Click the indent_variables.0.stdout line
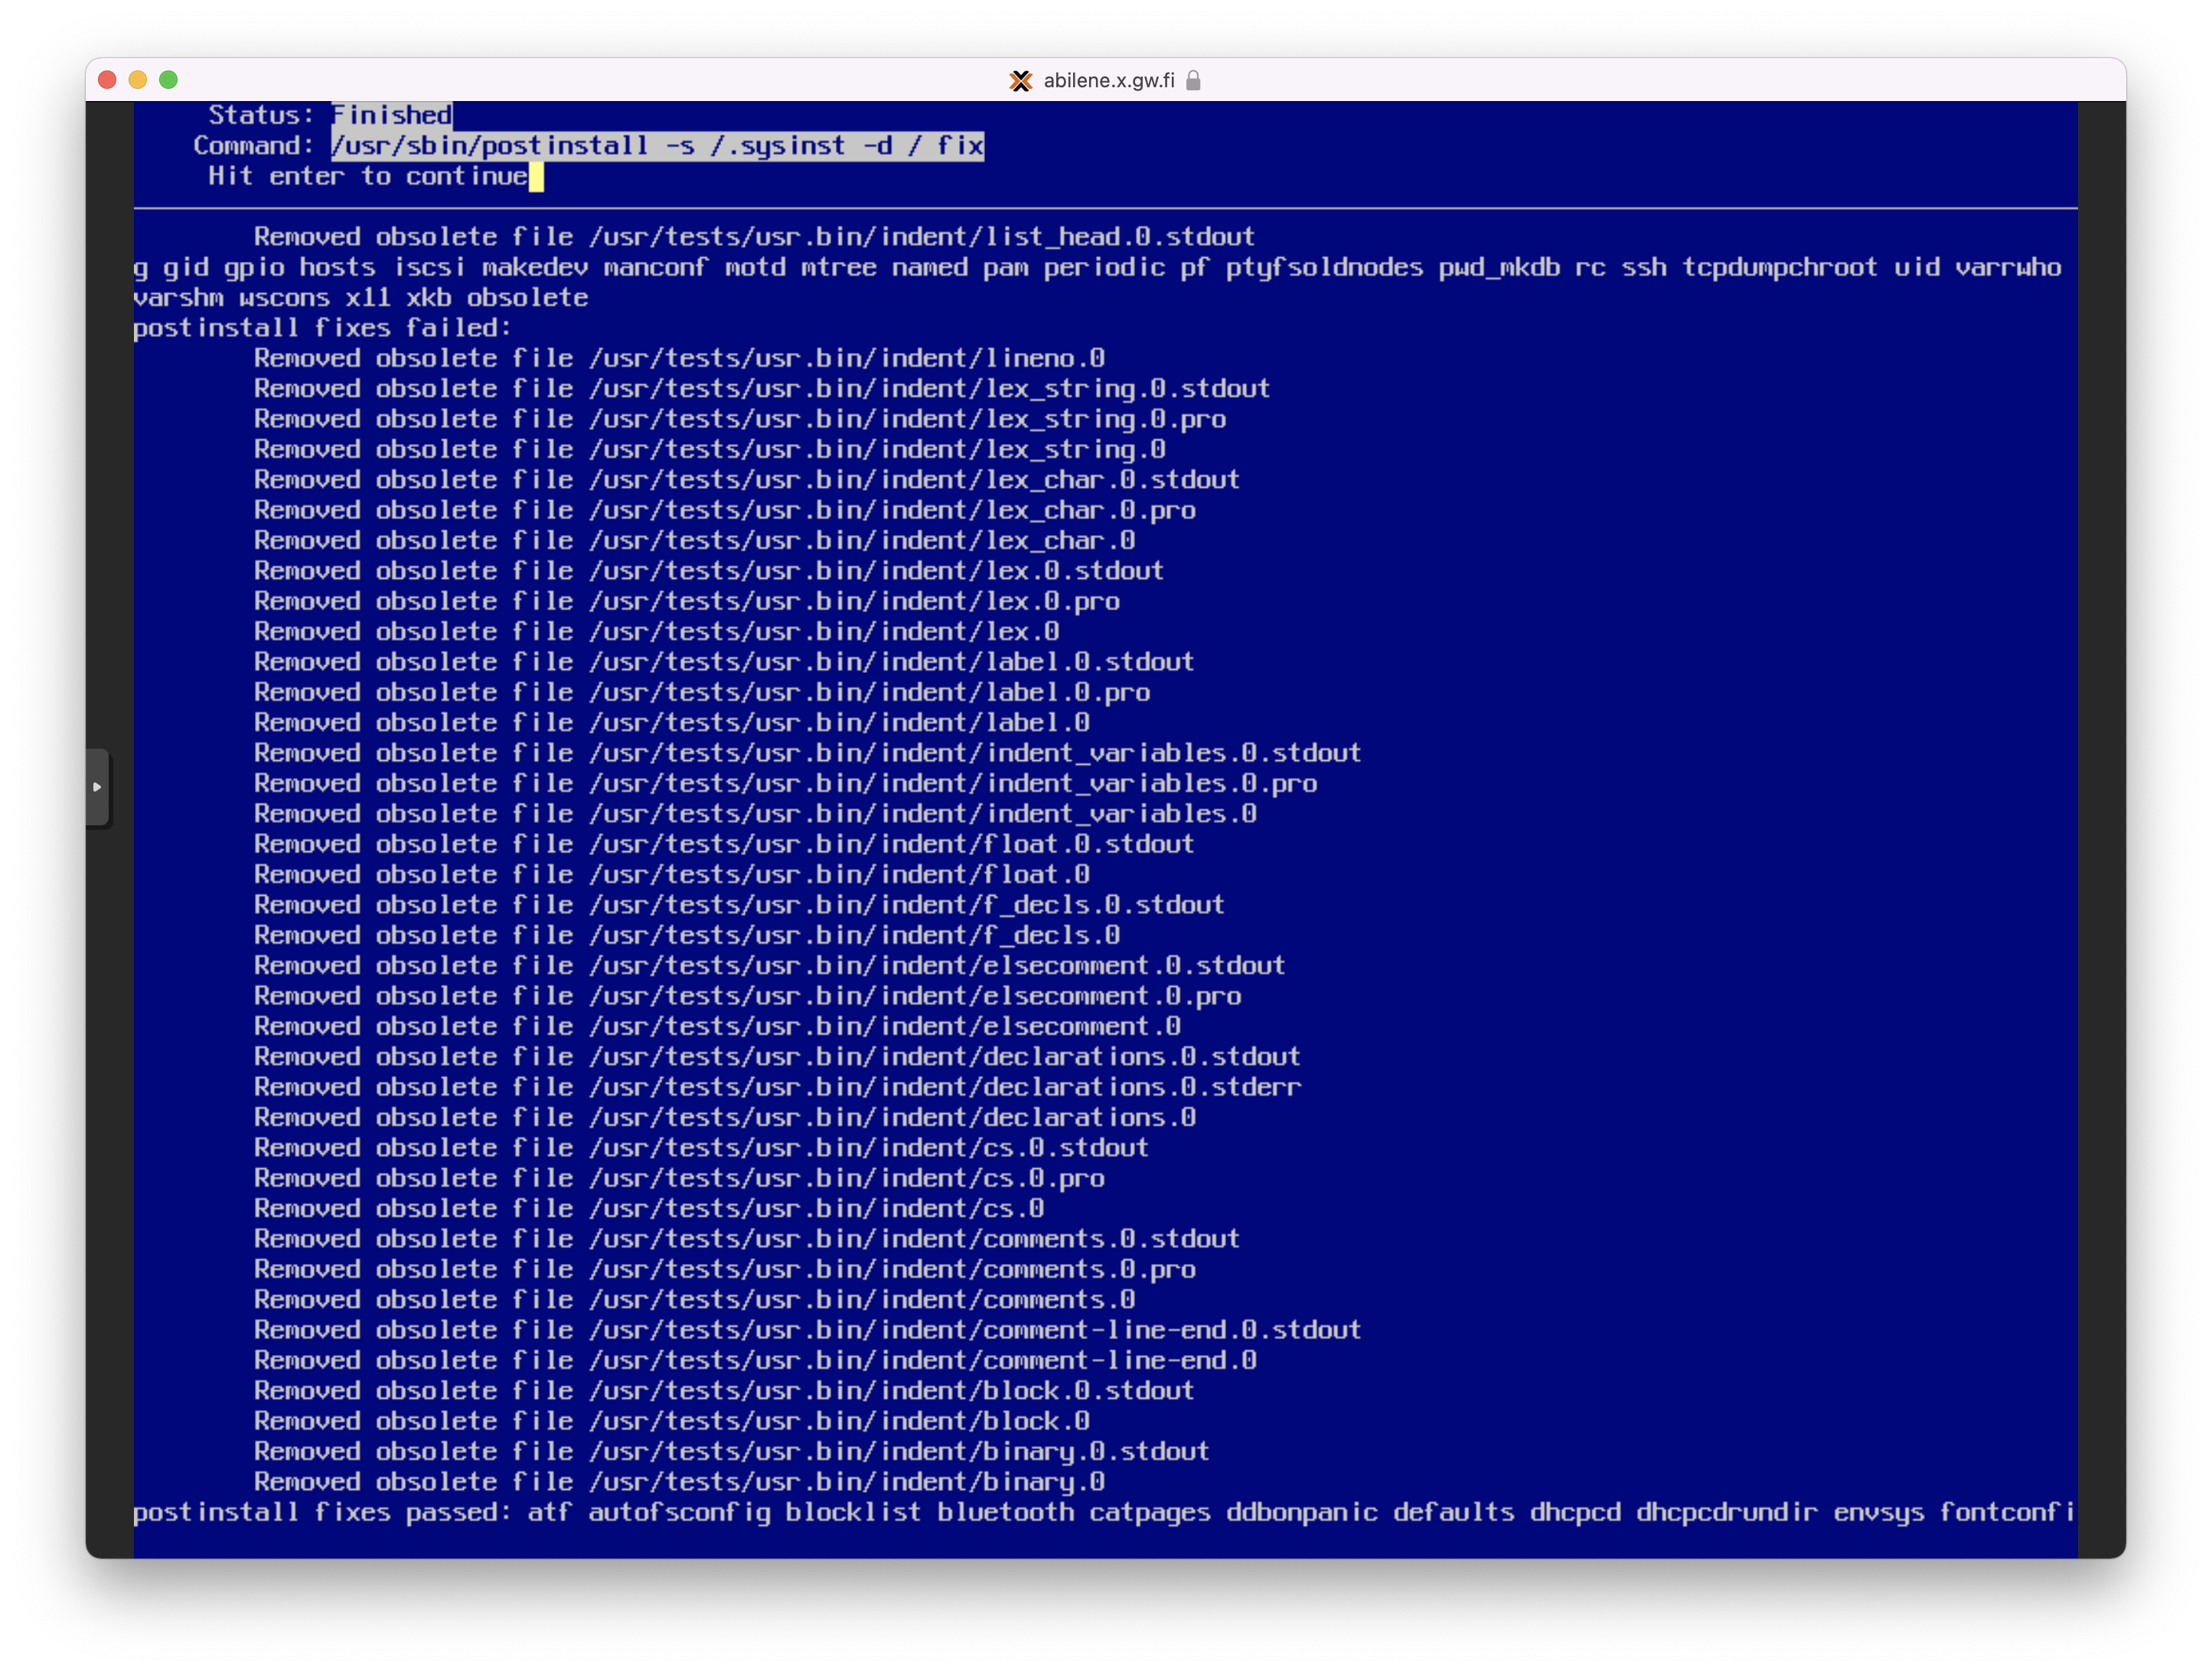Image resolution: width=2212 pixels, height=1672 pixels. click(x=808, y=753)
